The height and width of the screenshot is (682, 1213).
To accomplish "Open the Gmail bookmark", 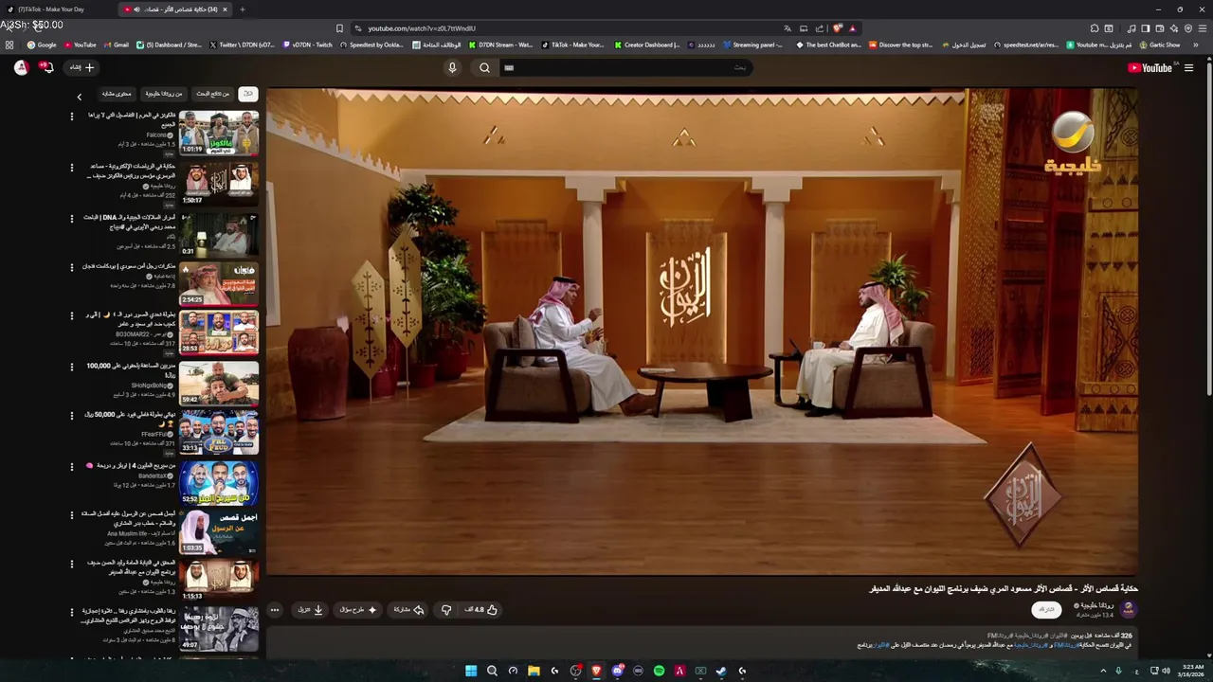I will click(116, 45).
